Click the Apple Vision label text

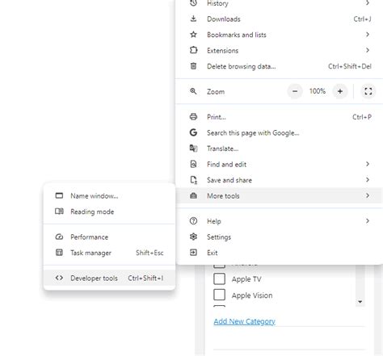pyautogui.click(x=252, y=295)
